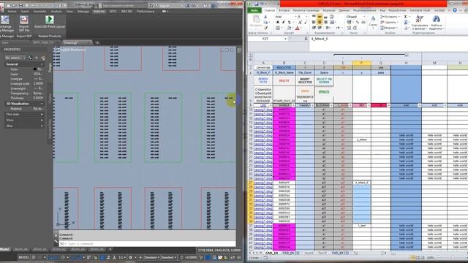The width and height of the screenshot is (468, 263).
Task: Click the Excel help blue question icon
Action: click(455, 10)
